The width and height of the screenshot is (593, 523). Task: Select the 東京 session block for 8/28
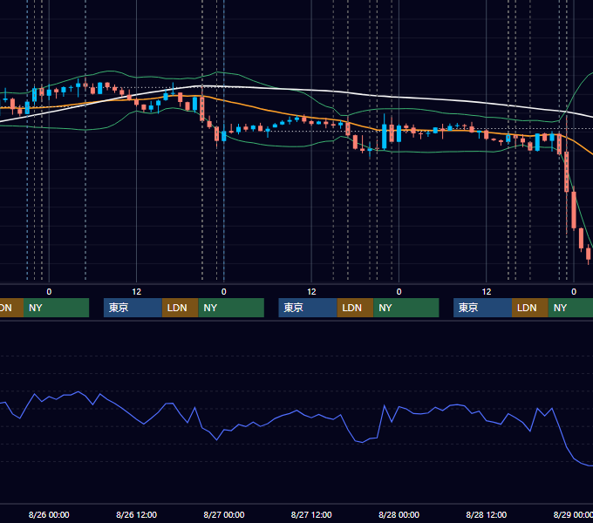pyautogui.click(x=482, y=308)
